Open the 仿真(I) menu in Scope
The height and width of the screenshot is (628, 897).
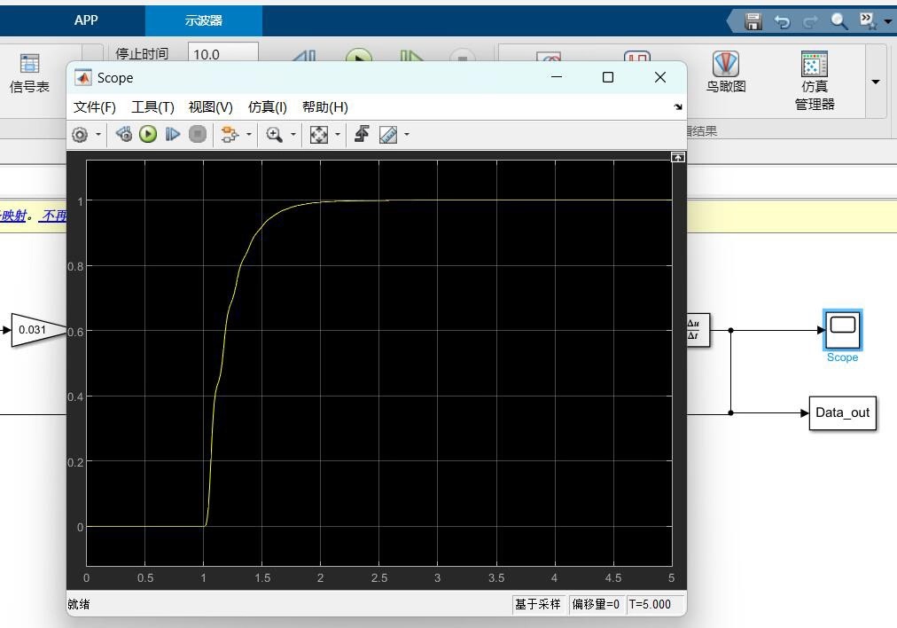coord(267,107)
